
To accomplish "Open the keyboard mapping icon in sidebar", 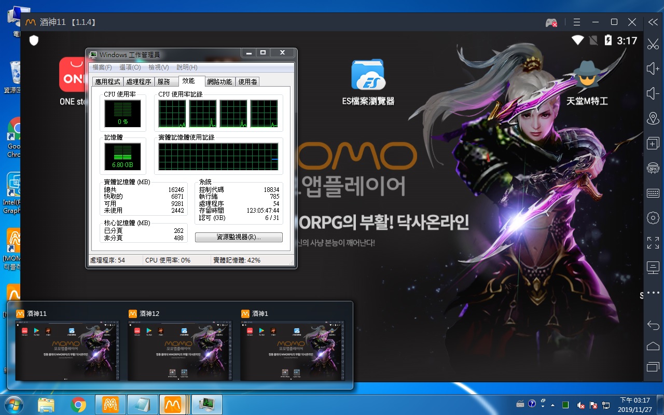I will 653,193.
